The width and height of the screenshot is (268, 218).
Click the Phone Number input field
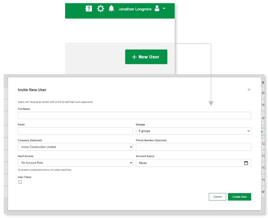(x=193, y=147)
